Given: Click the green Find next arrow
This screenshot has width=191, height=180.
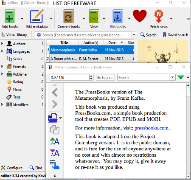Looking at the screenshot, I should [180, 77].
